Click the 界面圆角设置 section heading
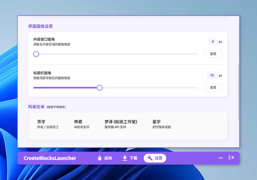This screenshot has width=257, height=180. tap(41, 26)
